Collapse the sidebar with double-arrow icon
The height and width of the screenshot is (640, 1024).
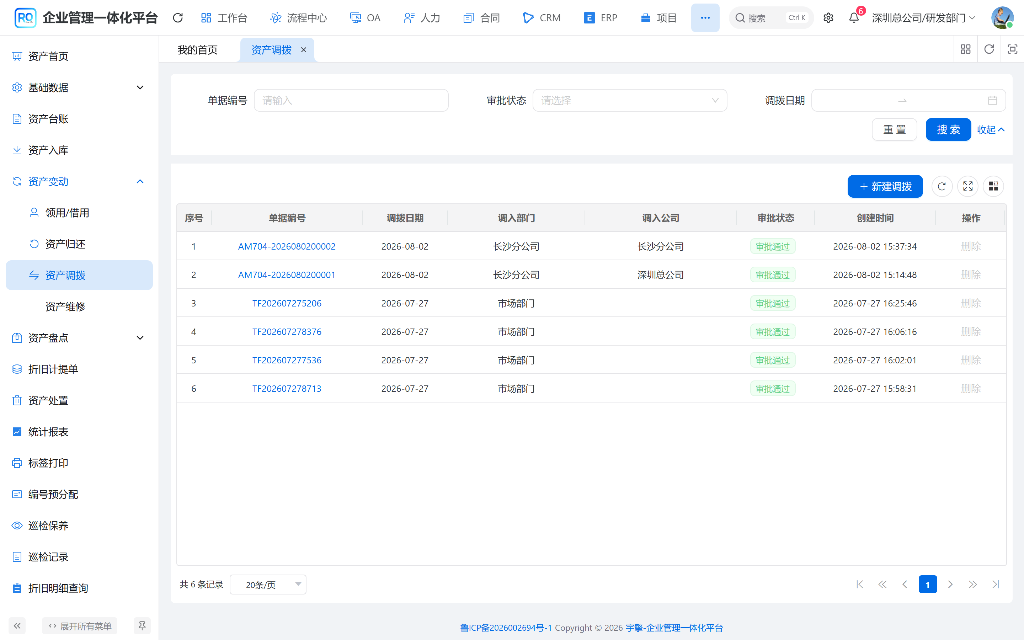point(17,626)
